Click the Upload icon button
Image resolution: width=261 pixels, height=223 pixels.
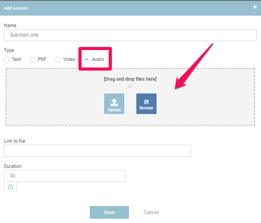(x=114, y=104)
